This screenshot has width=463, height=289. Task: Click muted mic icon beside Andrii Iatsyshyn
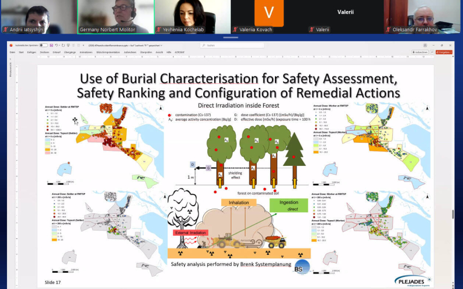click(x=5, y=29)
